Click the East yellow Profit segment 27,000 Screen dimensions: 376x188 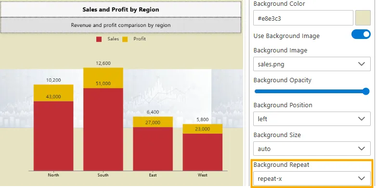(153, 122)
